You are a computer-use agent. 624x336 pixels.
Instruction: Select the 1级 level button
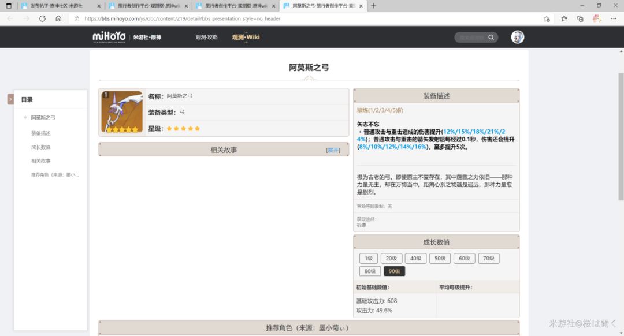(x=369, y=259)
